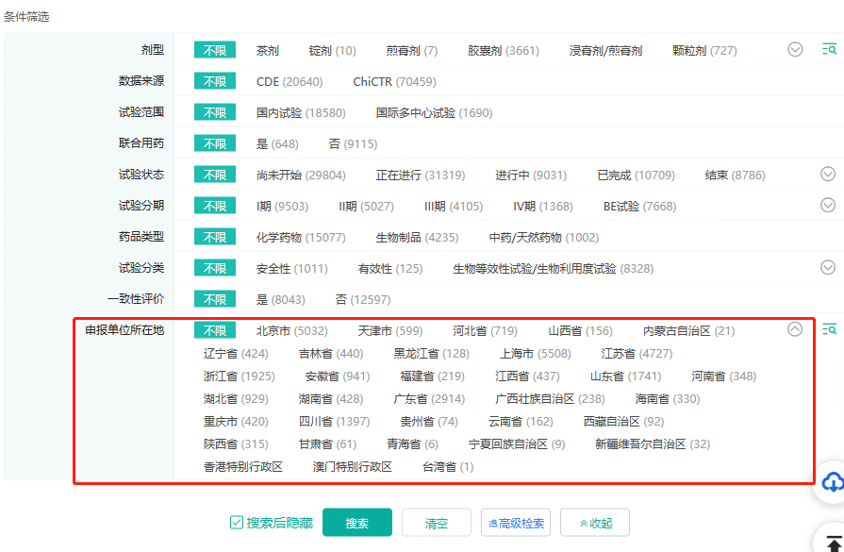Open 高级检索 advanced search

pos(516,523)
